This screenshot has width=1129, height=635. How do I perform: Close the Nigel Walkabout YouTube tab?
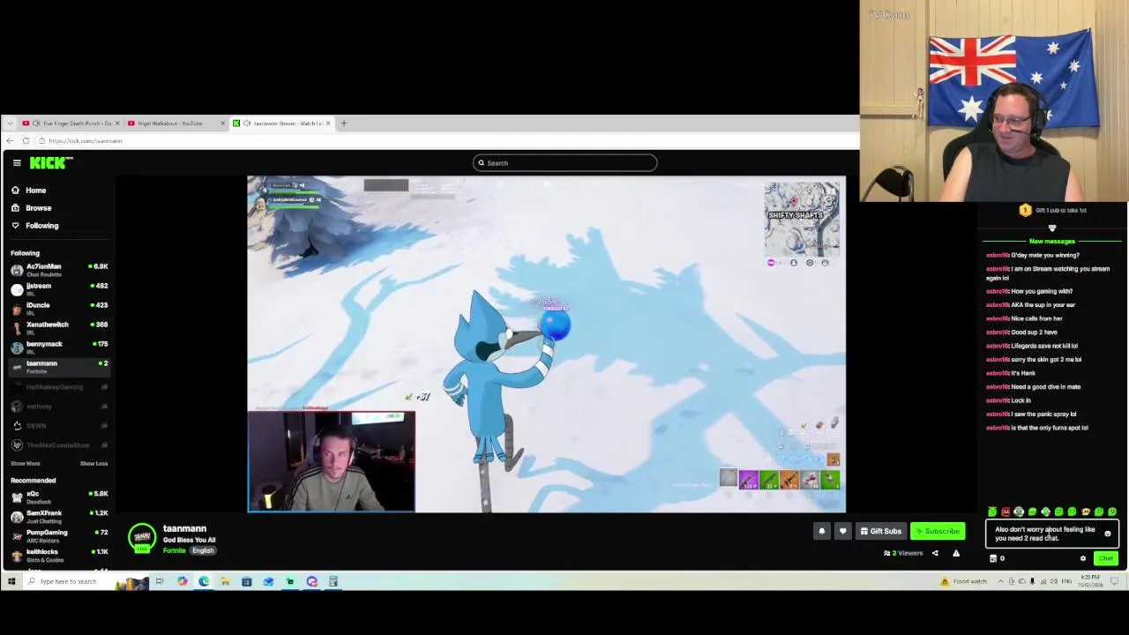point(222,123)
